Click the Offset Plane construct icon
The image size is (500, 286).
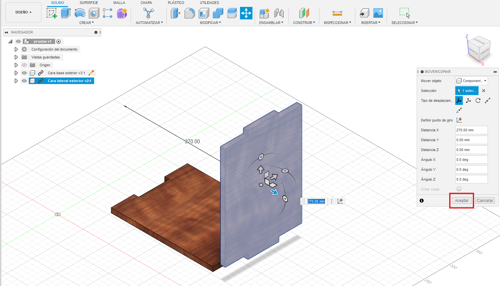[304, 13]
